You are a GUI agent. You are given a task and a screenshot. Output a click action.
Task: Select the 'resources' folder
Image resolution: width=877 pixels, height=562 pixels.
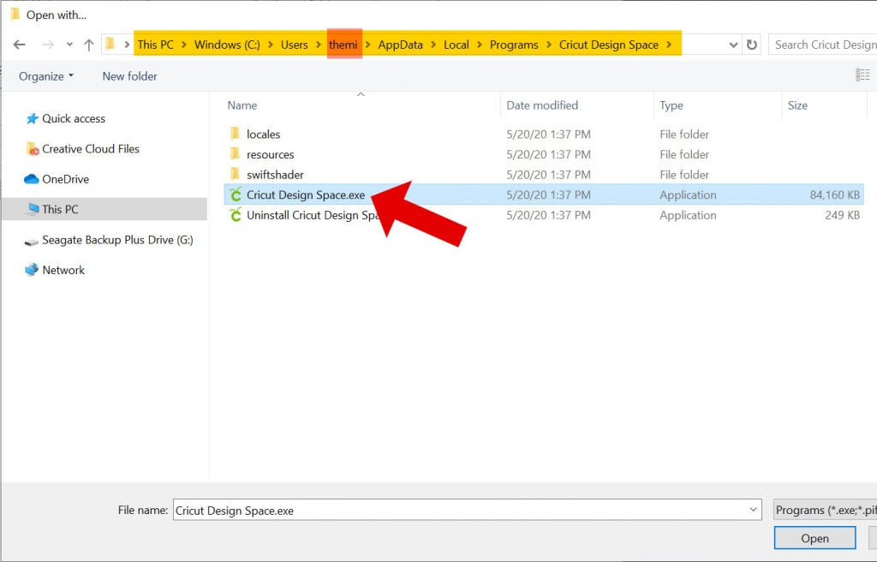point(270,154)
